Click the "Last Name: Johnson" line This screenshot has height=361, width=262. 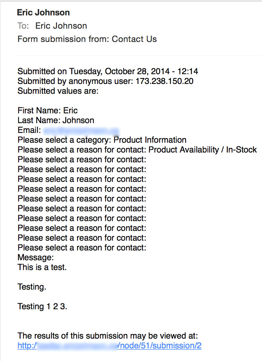(x=56, y=121)
